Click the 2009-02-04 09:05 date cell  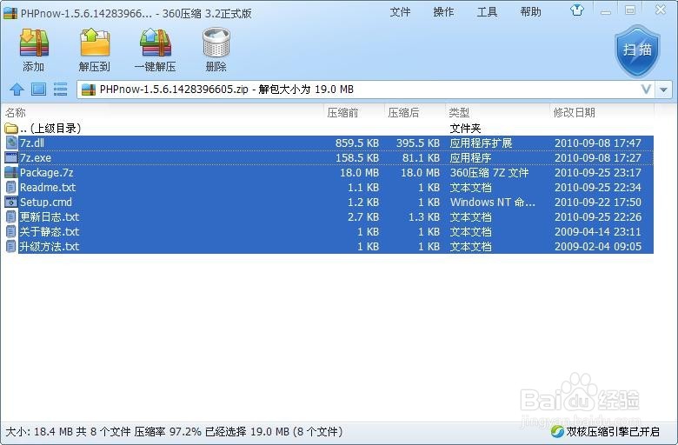598,247
